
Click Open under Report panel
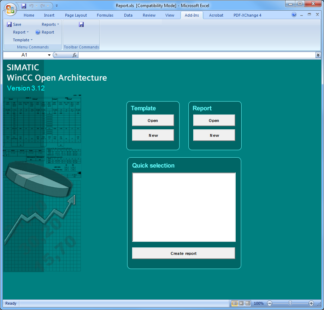(x=214, y=120)
